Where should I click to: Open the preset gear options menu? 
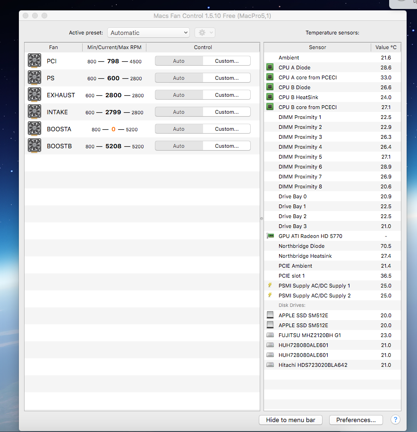coord(205,33)
